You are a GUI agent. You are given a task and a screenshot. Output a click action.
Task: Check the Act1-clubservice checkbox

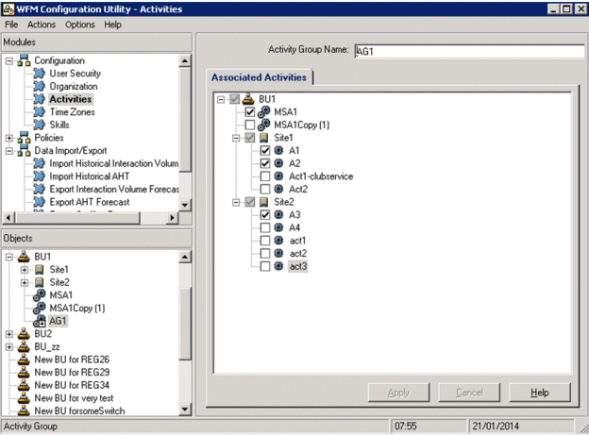point(265,176)
